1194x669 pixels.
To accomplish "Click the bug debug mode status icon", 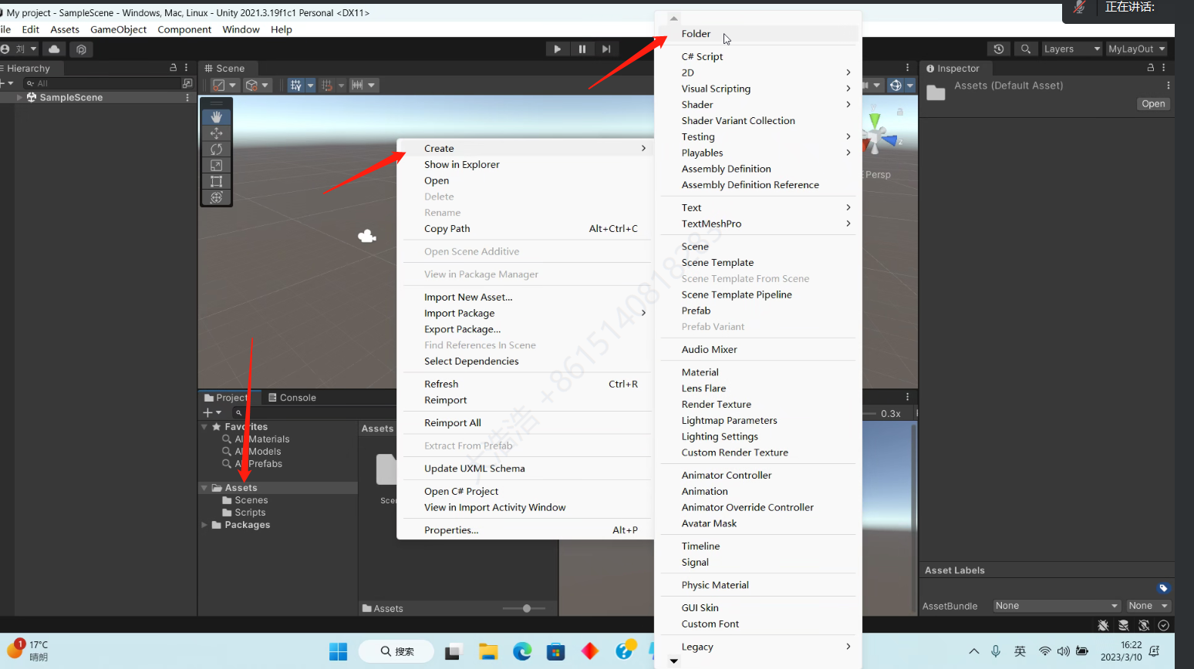I will click(x=1104, y=625).
